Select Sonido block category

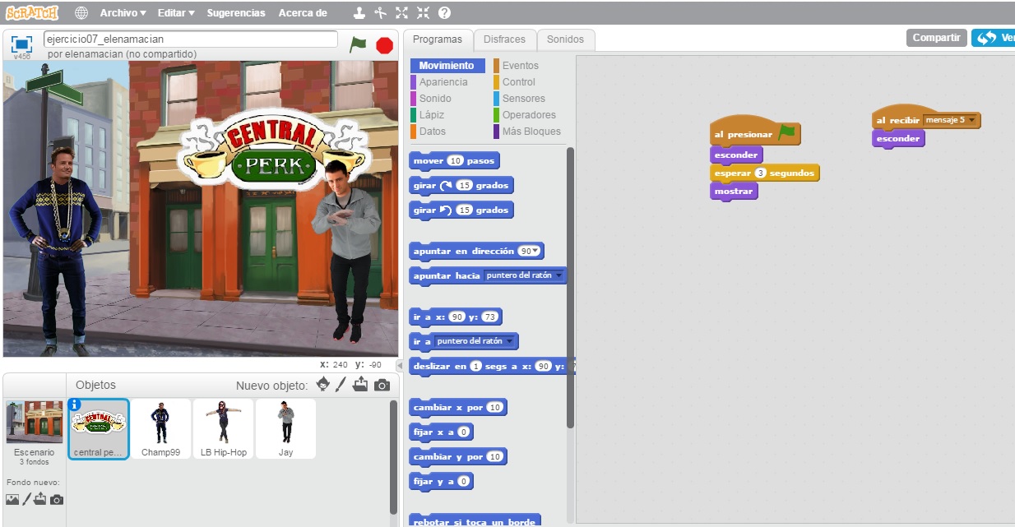click(435, 99)
